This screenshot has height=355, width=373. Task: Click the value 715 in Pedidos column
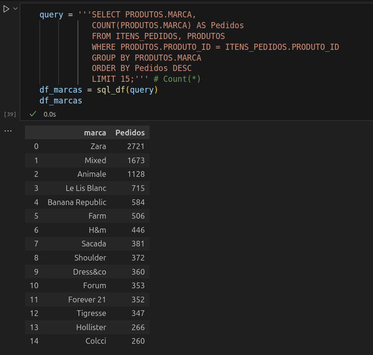[x=138, y=189]
